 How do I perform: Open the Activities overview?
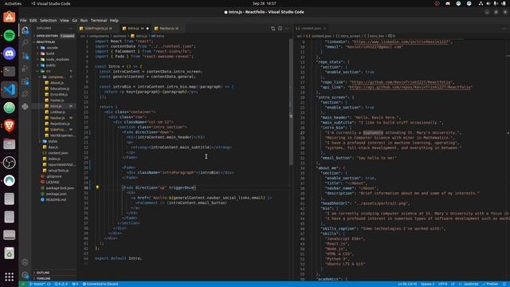13,3
